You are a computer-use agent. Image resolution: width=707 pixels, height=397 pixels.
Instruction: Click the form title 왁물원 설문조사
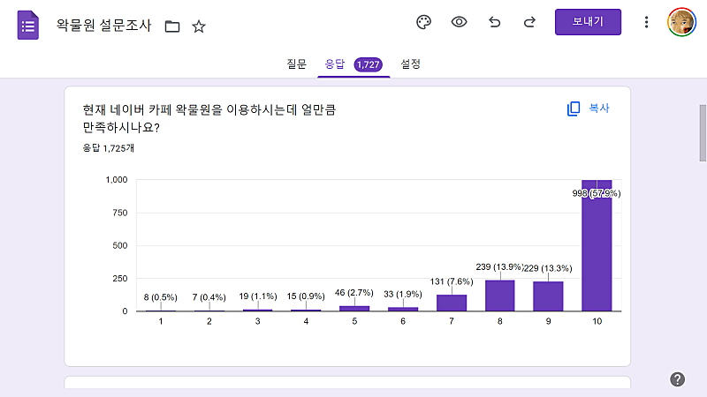pos(103,26)
